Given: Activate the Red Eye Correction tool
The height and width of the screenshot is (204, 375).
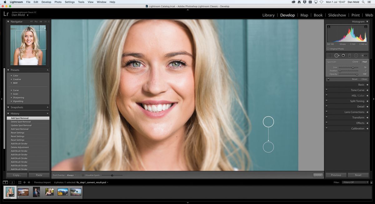Looking at the screenshot, I should pyautogui.click(x=343, y=56).
